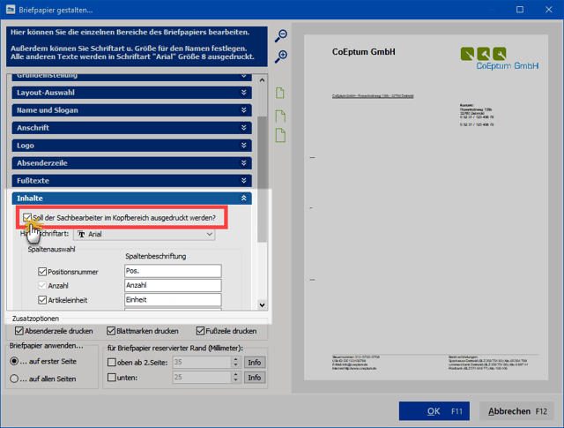The width and height of the screenshot is (564, 428).
Task: Click Info button for oben ab 2.Seite
Action: click(x=254, y=362)
